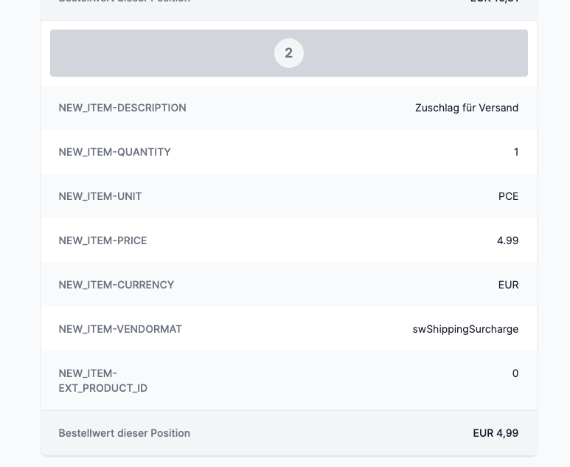Click the gray position 2 header bar

pyautogui.click(x=288, y=53)
